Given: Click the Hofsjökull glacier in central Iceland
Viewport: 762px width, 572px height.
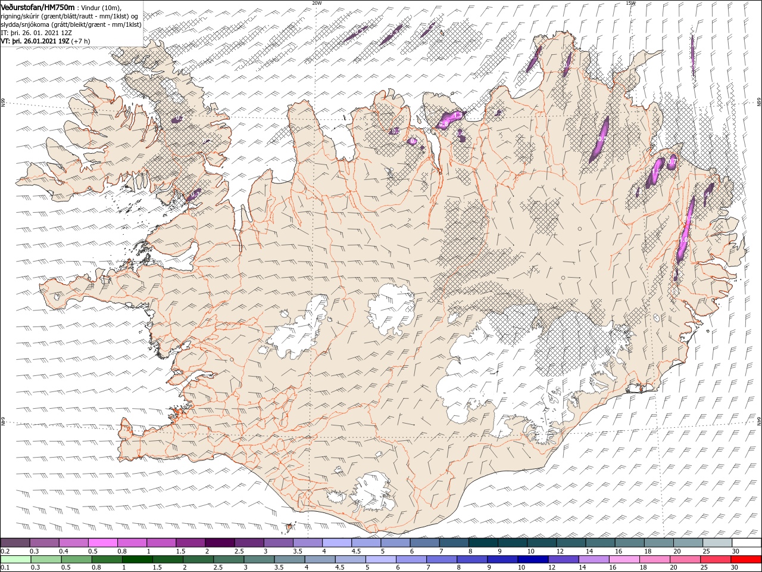Looking at the screenshot, I should [x=392, y=309].
